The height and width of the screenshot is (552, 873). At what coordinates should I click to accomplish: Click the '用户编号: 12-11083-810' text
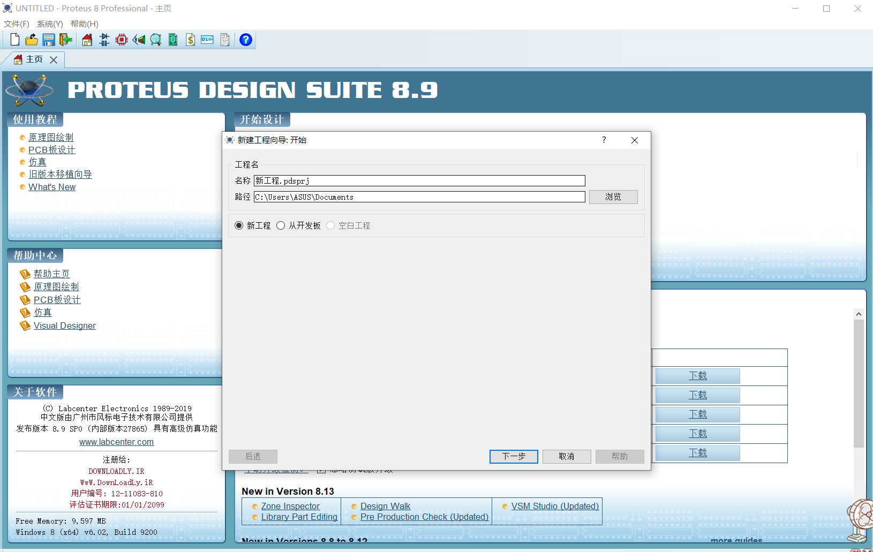tap(117, 494)
